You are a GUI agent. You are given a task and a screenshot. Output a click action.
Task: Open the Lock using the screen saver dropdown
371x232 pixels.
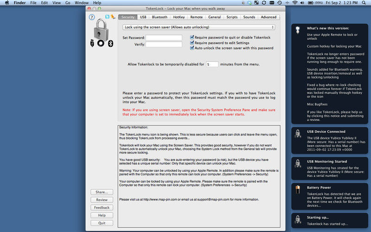pyautogui.click(x=199, y=27)
